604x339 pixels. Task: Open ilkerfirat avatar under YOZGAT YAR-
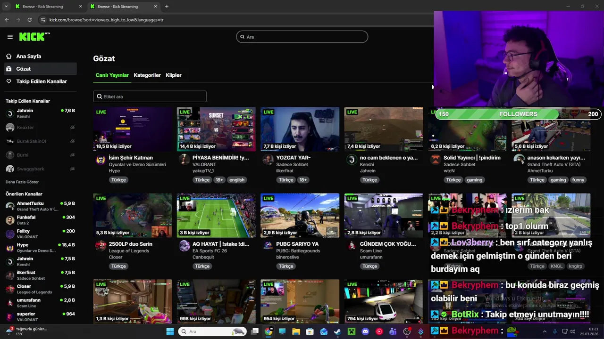pyautogui.click(x=268, y=160)
